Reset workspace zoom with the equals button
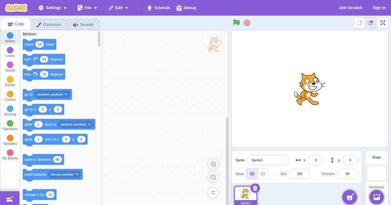 [213, 193]
